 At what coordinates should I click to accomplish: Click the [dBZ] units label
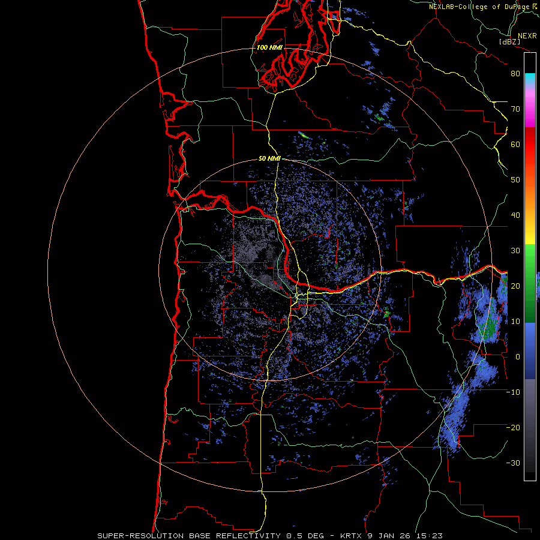(509, 41)
